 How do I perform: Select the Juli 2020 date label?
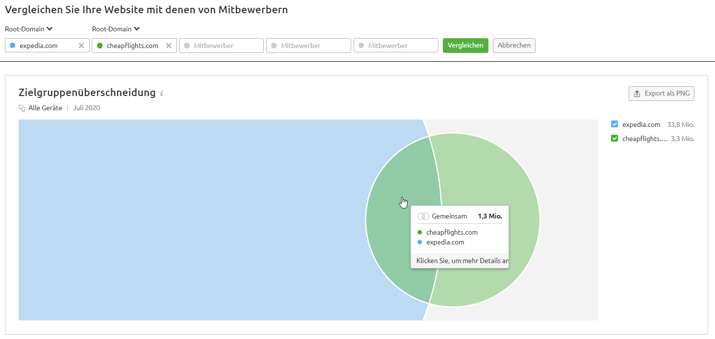[x=86, y=108]
